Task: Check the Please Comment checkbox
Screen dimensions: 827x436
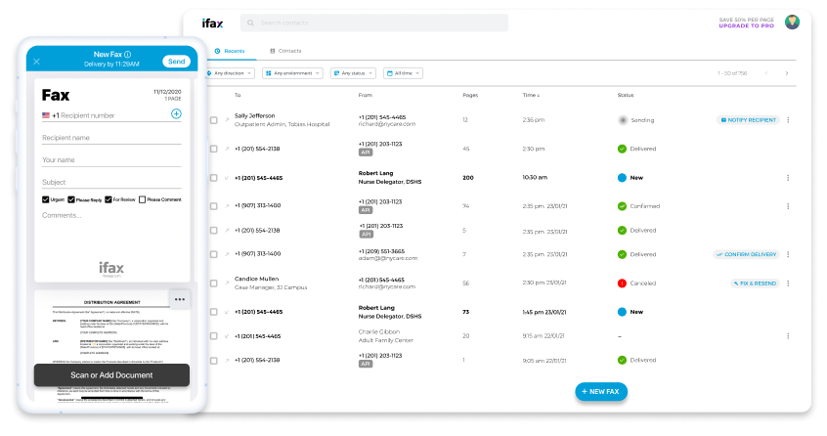Action: pyautogui.click(x=142, y=199)
